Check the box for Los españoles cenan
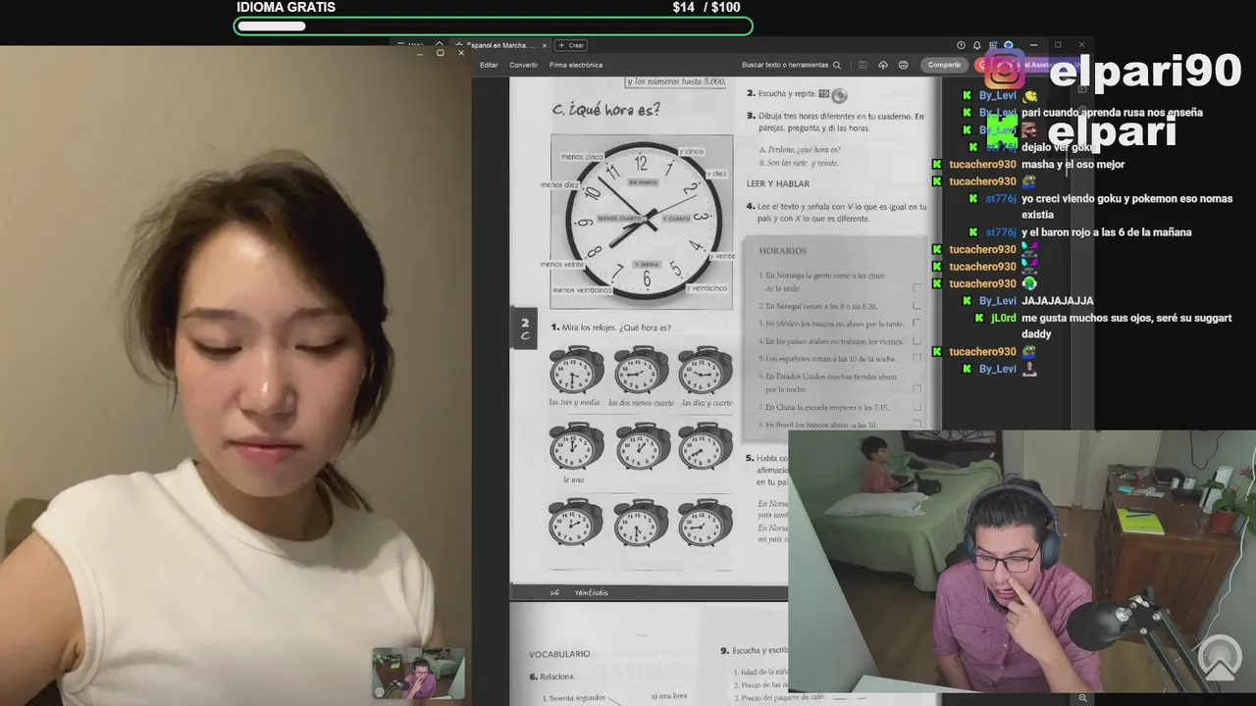Screen dimensions: 1256x706 [x=916, y=358]
